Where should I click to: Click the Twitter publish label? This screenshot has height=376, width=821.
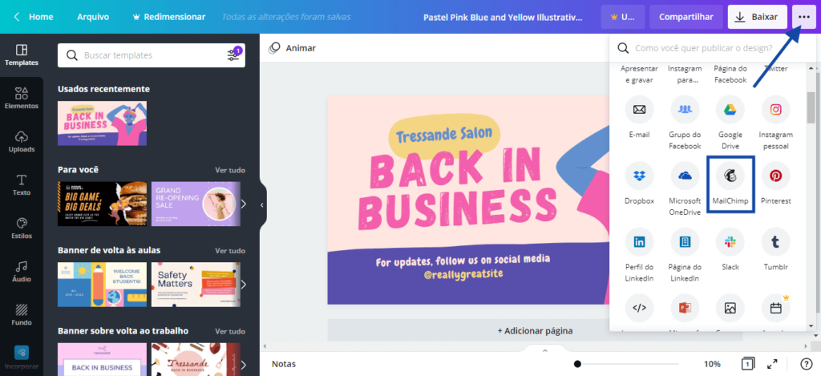(775, 69)
